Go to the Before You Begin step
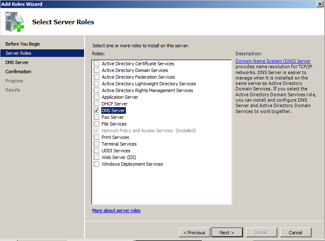325x241 pixels. click(23, 44)
